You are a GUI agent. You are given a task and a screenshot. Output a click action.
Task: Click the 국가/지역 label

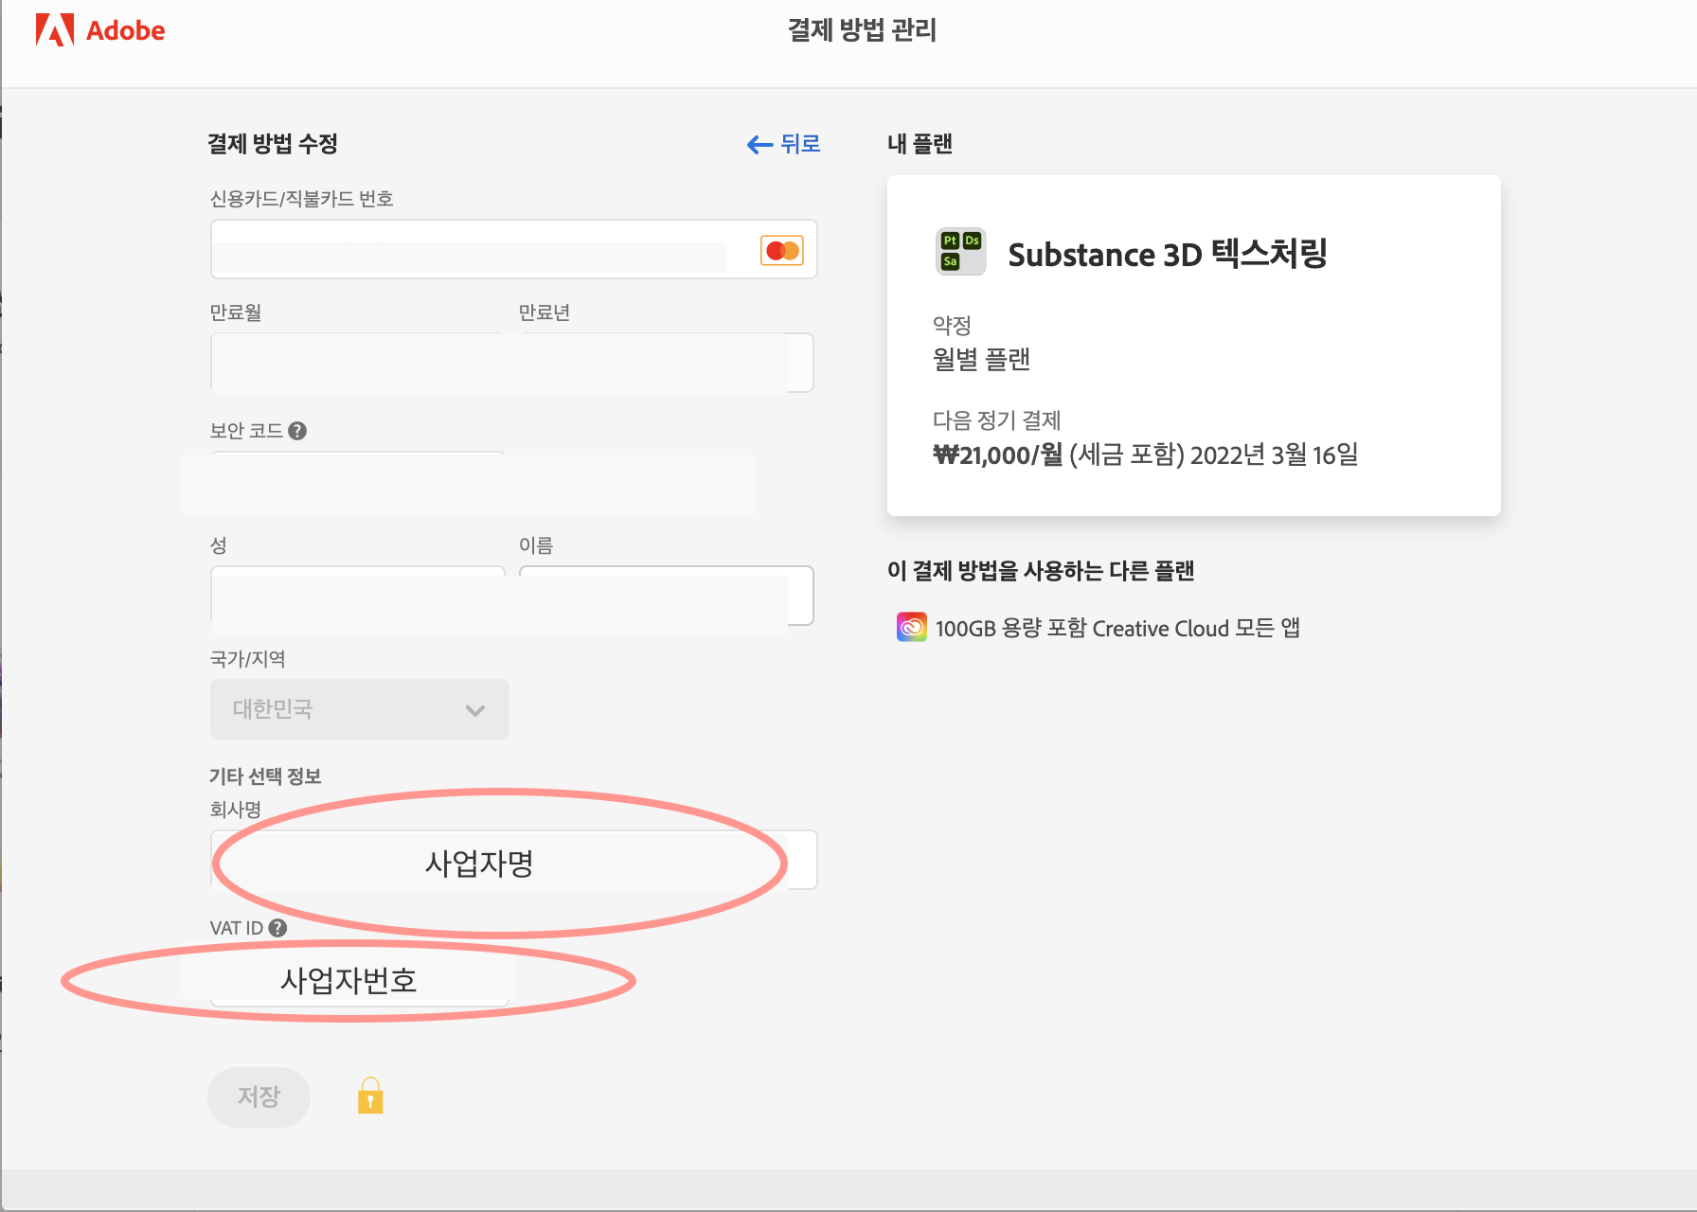click(247, 659)
